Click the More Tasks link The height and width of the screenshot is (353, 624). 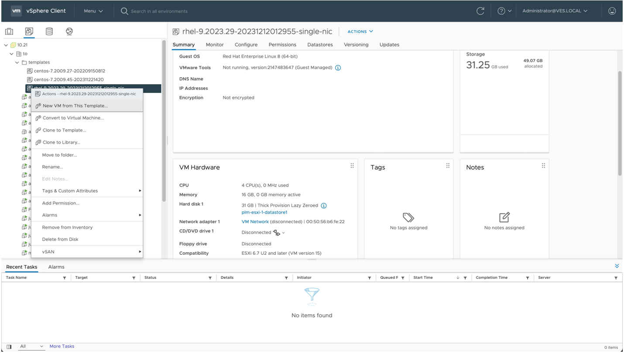[62, 346]
